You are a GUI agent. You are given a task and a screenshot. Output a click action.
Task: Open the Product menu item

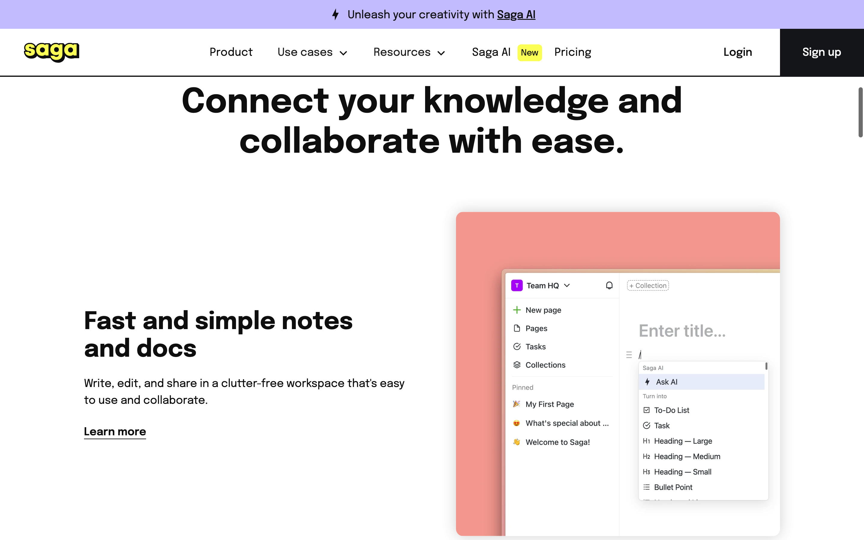(x=231, y=52)
